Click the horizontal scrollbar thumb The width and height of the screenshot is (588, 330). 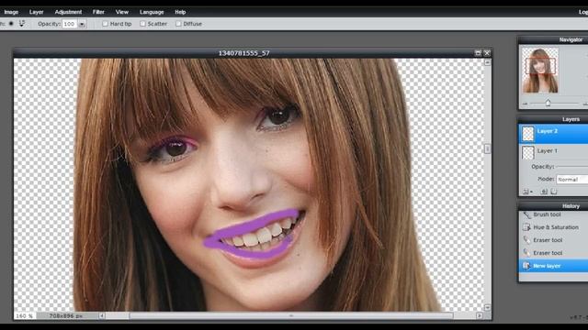coord(291,315)
